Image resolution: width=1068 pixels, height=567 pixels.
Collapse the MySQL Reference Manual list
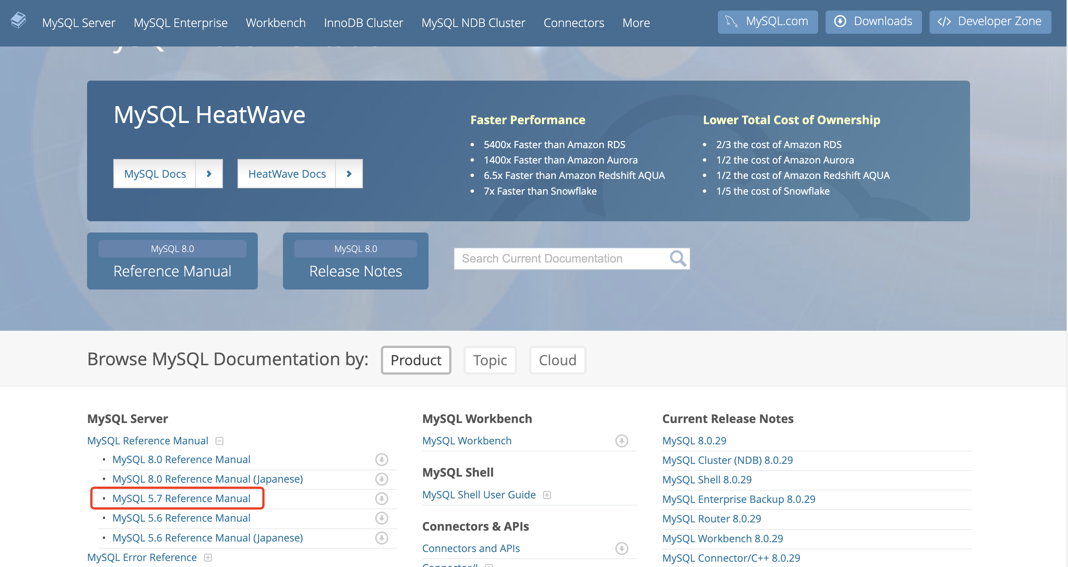[220, 441]
